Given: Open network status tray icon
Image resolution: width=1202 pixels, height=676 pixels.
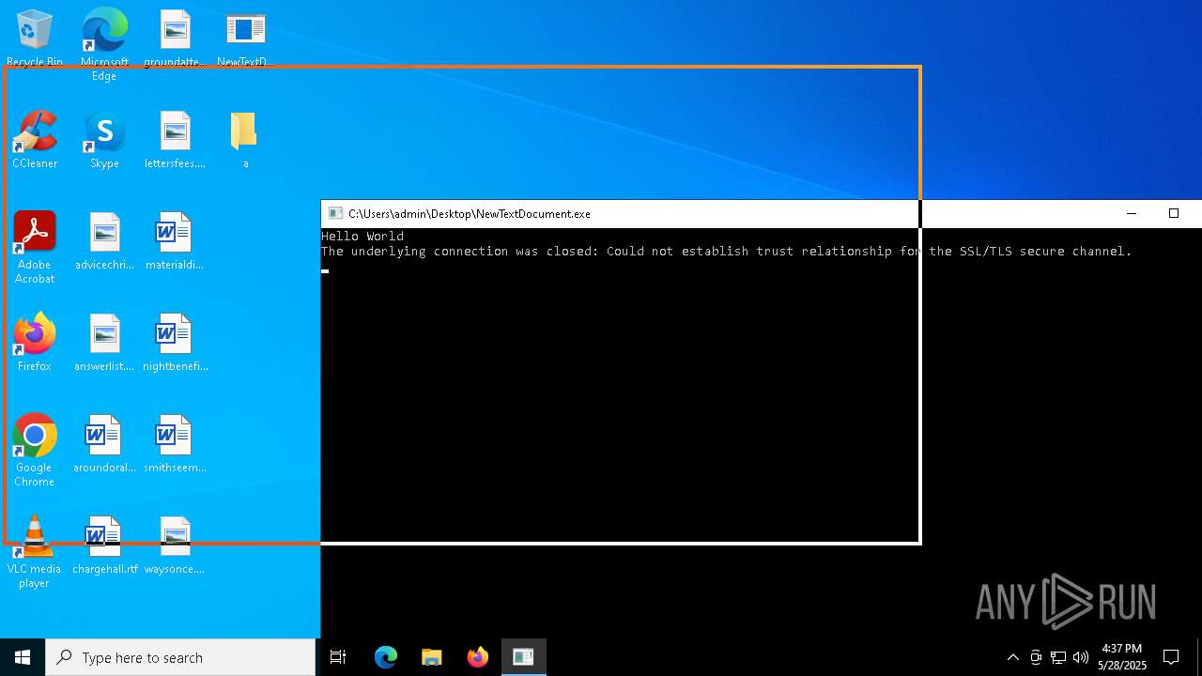Looking at the screenshot, I should click(1058, 657).
